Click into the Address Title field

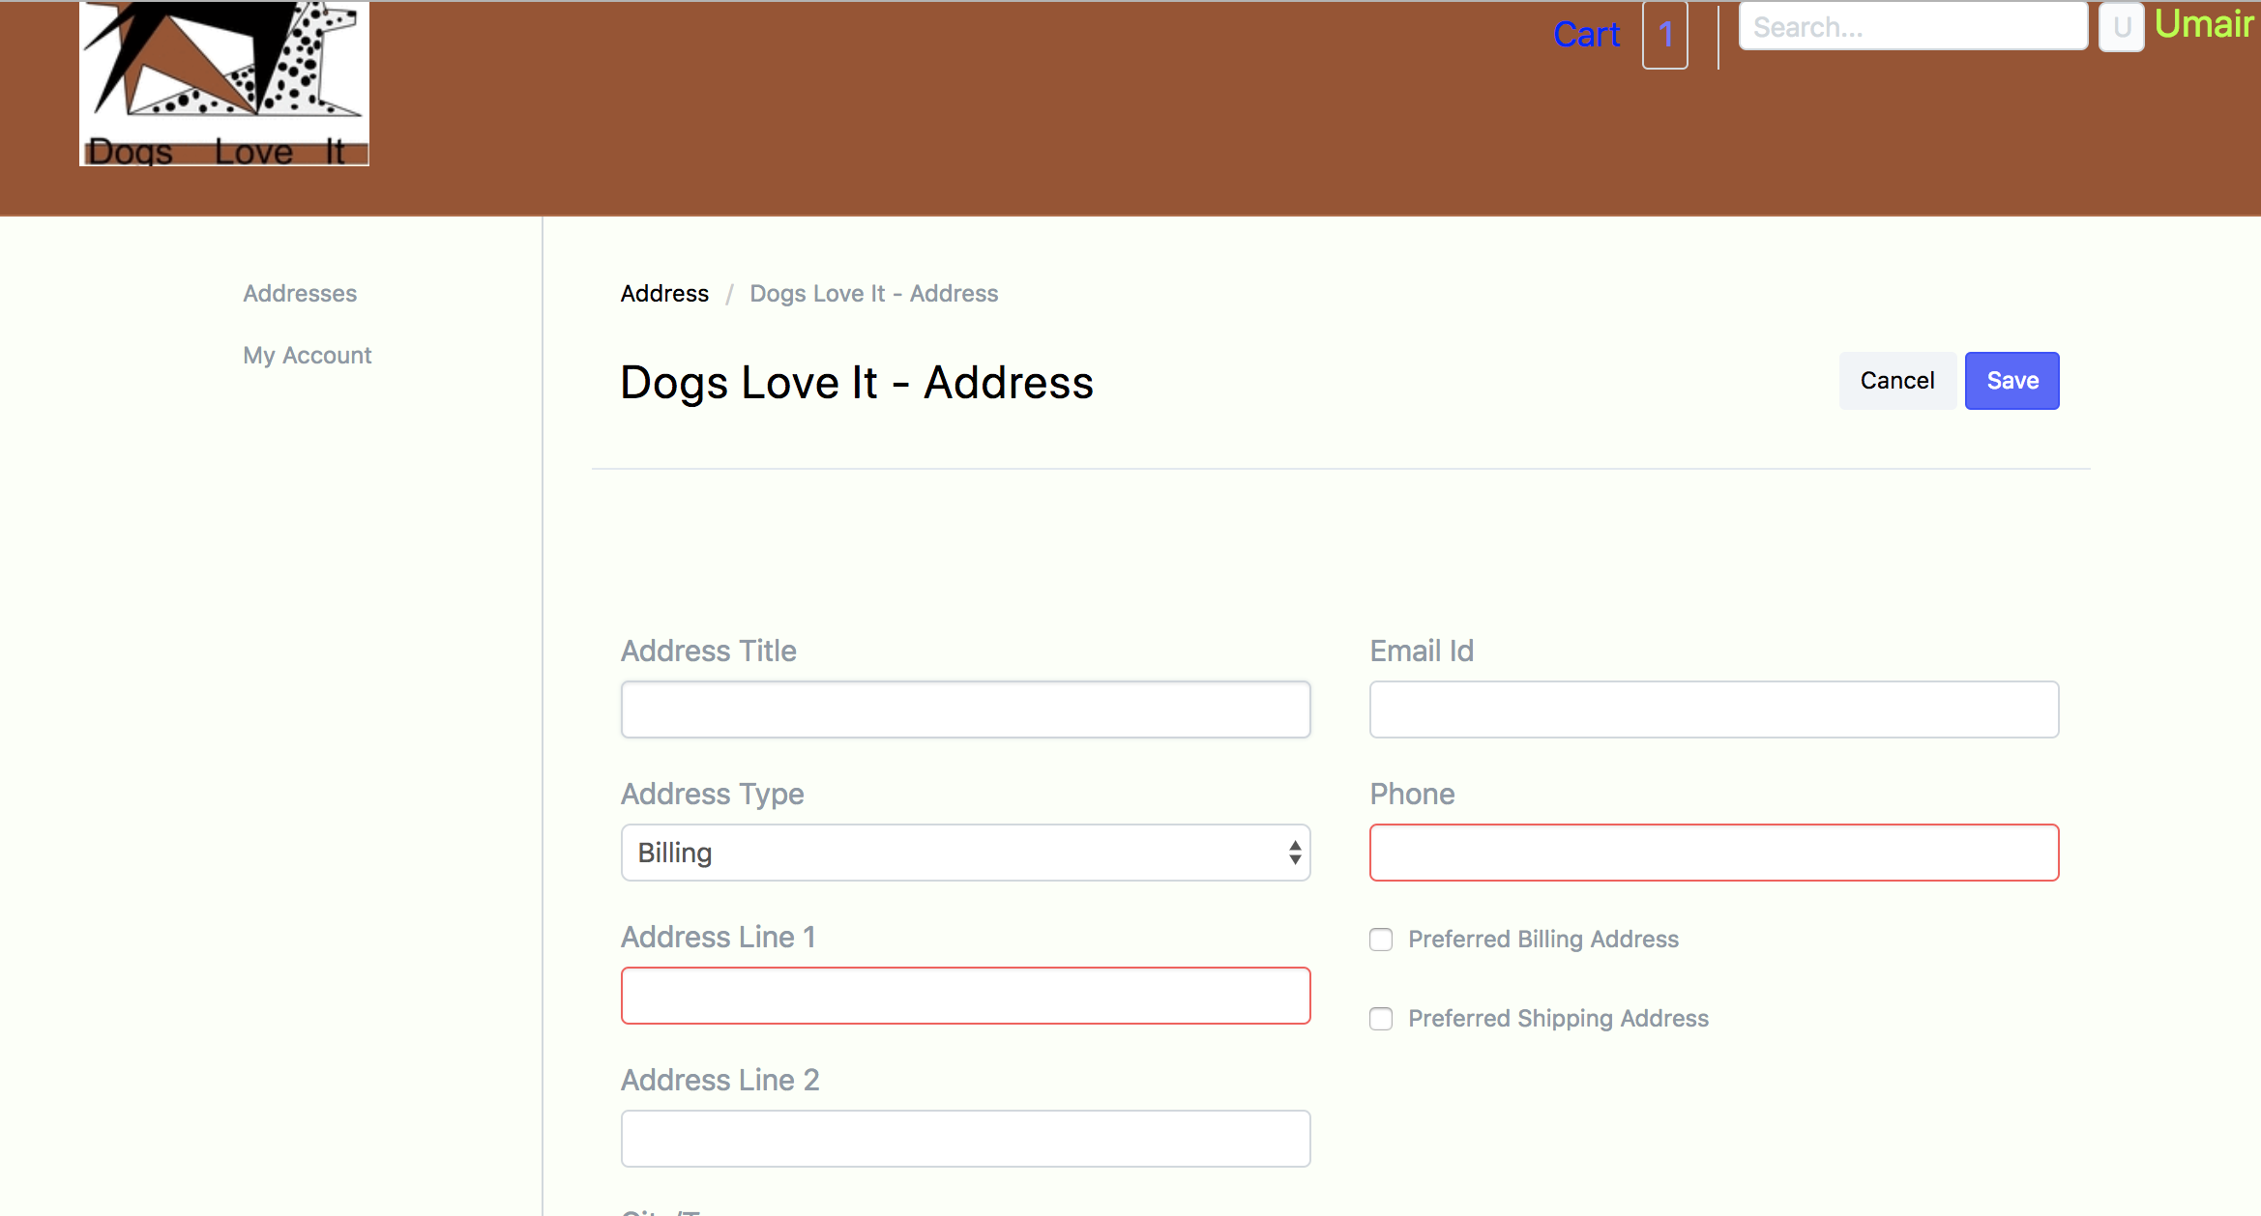965,709
